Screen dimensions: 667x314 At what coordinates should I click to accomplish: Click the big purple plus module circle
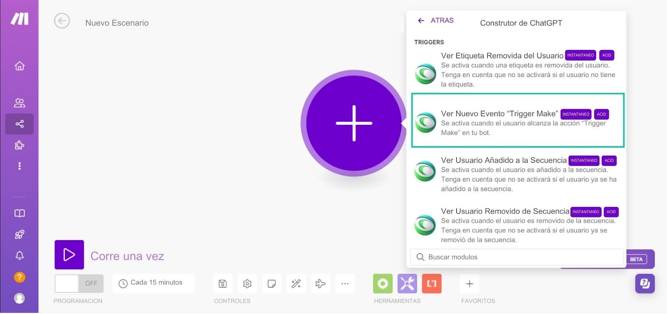pos(354,123)
